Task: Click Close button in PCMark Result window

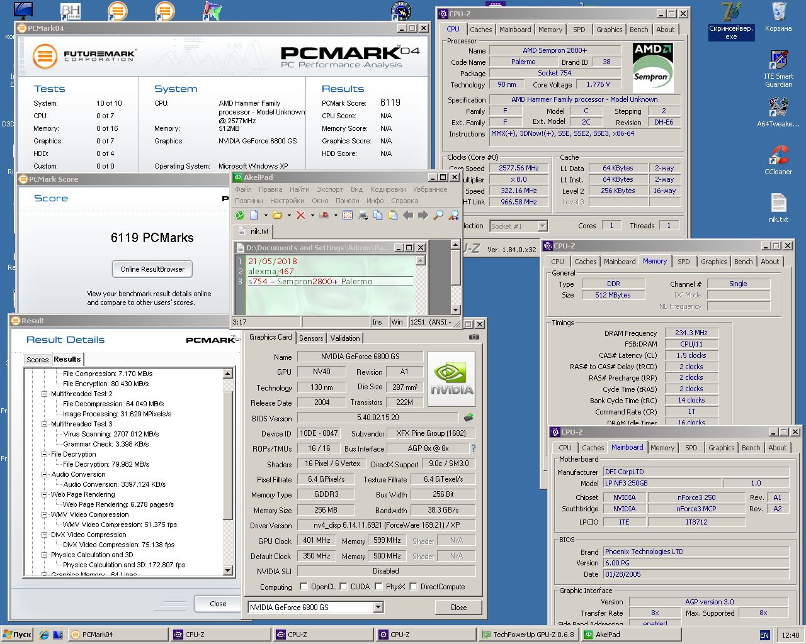Action: (218, 604)
